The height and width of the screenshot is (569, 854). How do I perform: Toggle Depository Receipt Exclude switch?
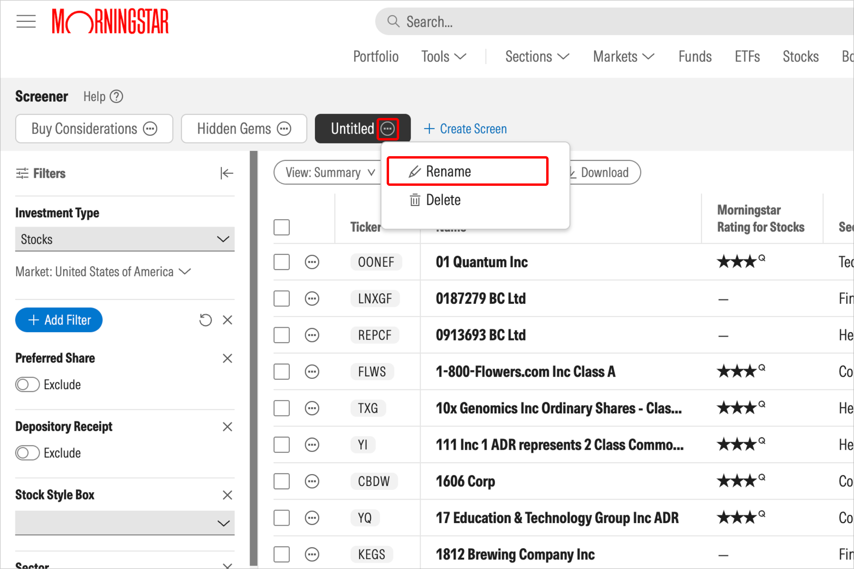[27, 453]
